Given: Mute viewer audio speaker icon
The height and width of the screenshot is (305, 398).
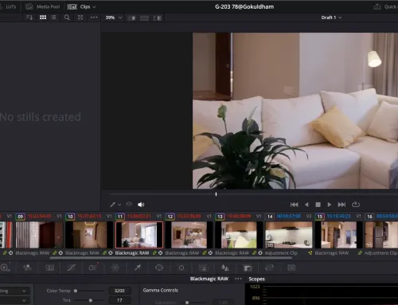Looking at the screenshot, I should coord(141,205).
